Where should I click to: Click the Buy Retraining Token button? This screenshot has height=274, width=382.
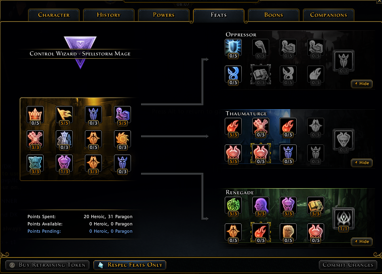pos(47,265)
